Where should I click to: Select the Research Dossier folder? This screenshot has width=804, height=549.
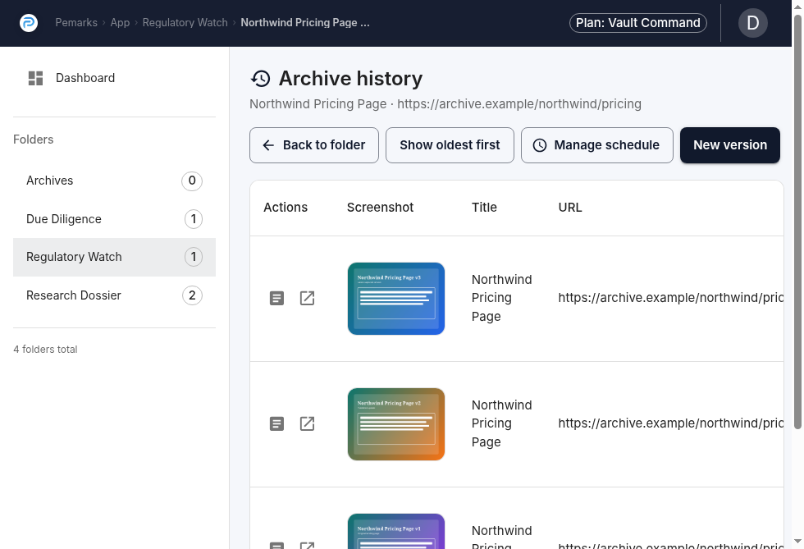click(114, 295)
